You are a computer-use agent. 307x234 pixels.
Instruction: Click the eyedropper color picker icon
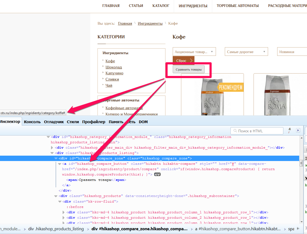tap(290, 131)
